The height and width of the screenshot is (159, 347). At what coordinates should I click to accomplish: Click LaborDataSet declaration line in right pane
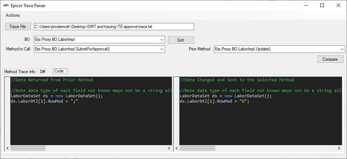[x=226, y=96]
